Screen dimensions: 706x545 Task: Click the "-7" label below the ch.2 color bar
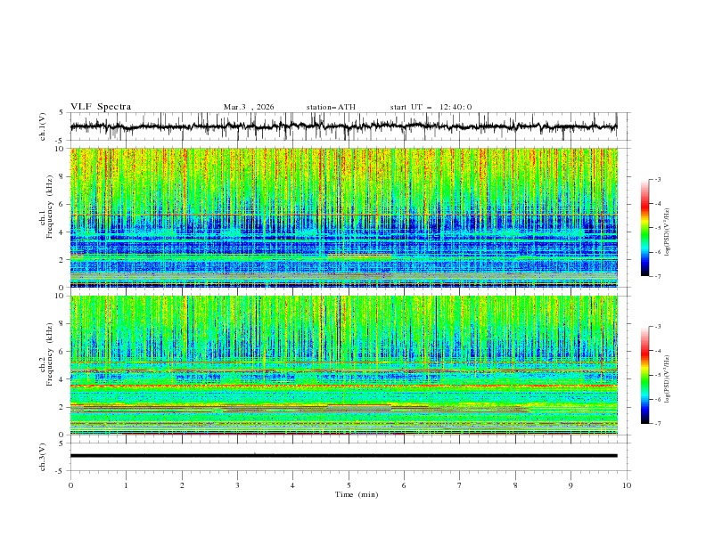click(x=657, y=424)
